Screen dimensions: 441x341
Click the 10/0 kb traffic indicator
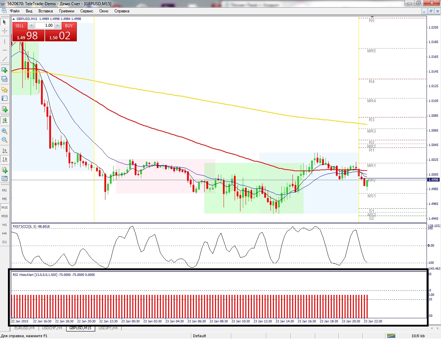click(x=418, y=336)
